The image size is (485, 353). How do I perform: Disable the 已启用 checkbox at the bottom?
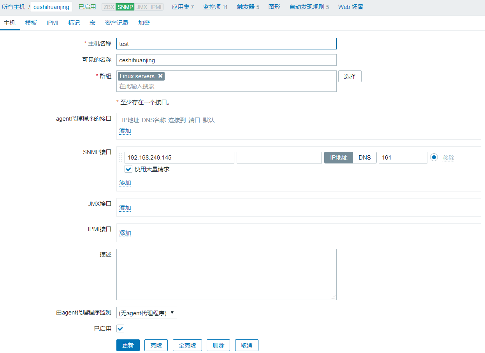[120, 328]
